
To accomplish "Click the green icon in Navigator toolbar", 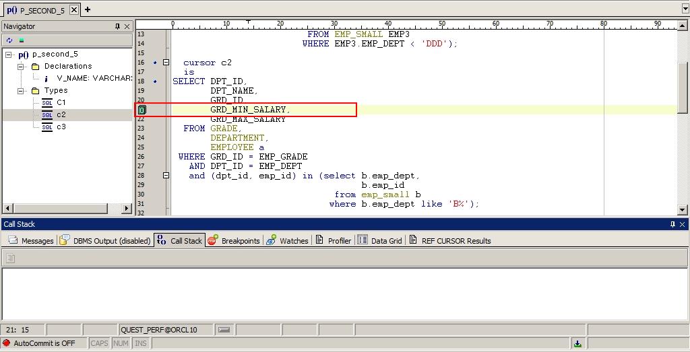I will coord(21,40).
